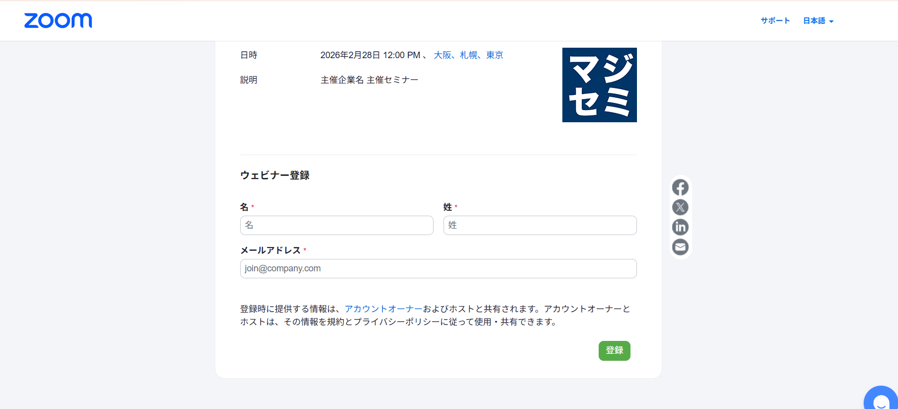Open the サポート link in the header
898x409 pixels.
(x=775, y=21)
